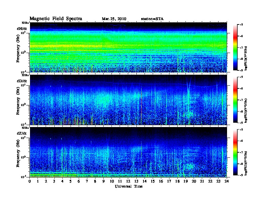The width and height of the screenshot is (270, 208).
Task: Click the dZ/dt spectrogram plot
Action: point(129,152)
